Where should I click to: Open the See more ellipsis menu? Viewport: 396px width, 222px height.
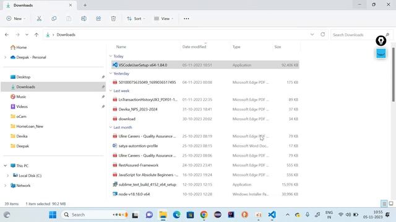pos(186,18)
